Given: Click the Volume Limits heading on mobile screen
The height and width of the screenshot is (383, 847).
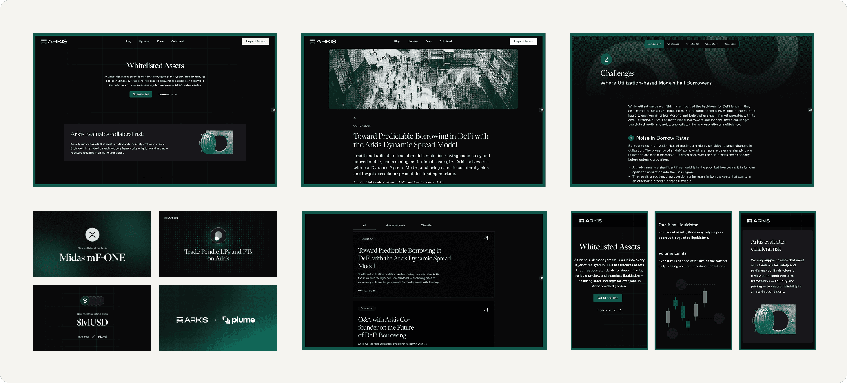Looking at the screenshot, I should point(672,253).
